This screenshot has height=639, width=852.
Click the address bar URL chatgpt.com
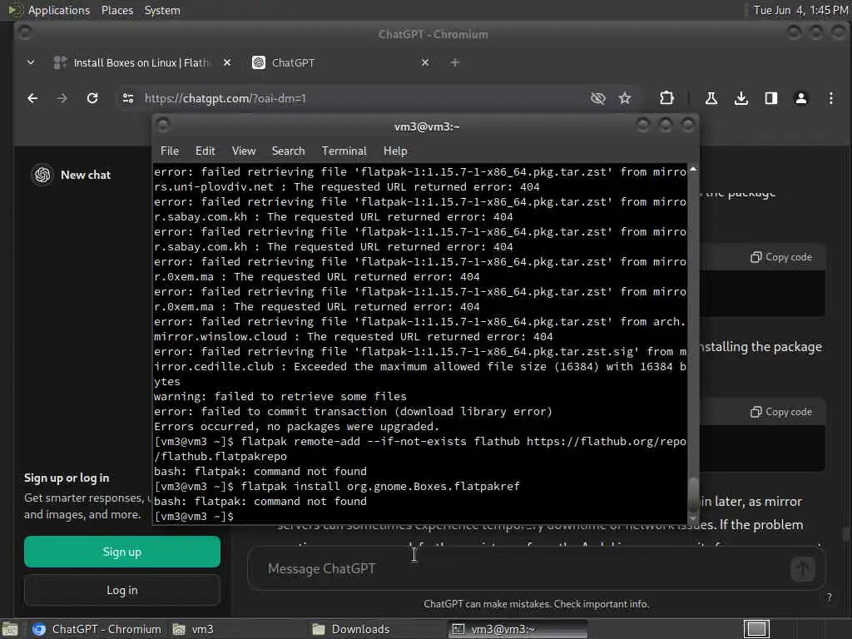tap(225, 98)
